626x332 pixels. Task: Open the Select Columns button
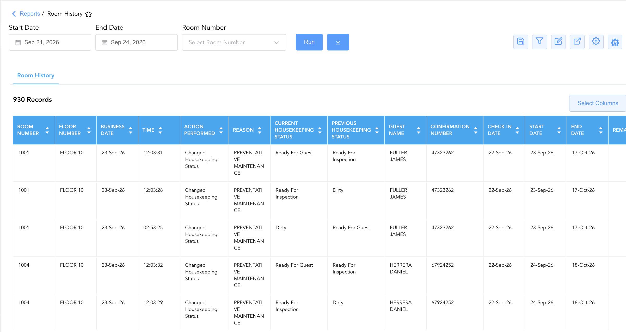[598, 103]
